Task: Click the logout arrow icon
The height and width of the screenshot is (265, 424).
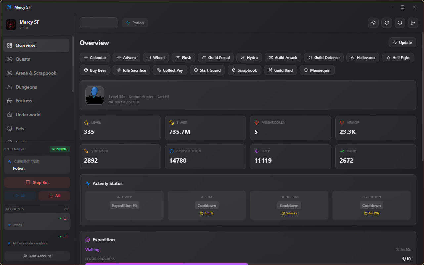Action: [413, 23]
